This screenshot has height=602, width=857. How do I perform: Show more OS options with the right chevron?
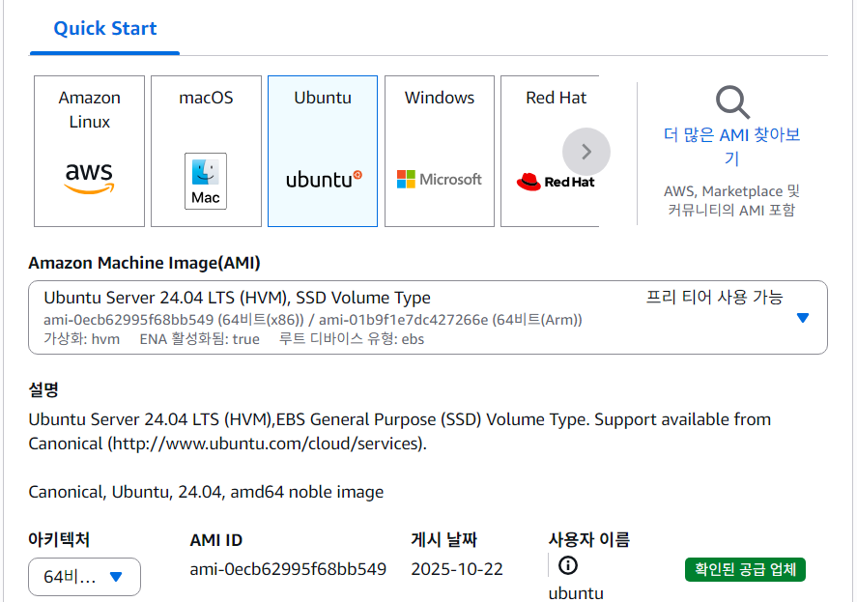tap(586, 152)
